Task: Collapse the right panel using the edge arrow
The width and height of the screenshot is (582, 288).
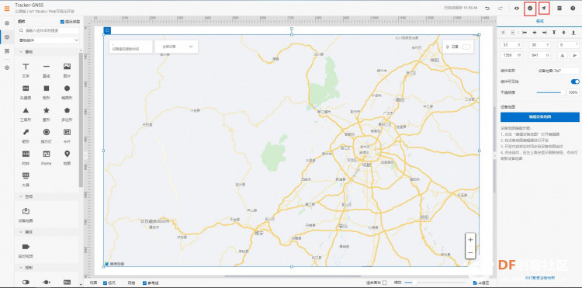Action: [x=495, y=156]
